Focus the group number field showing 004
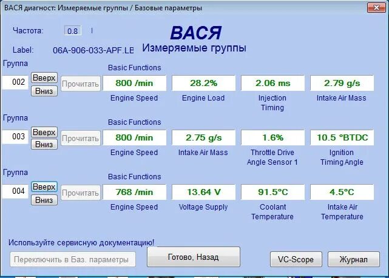This screenshot has height=278, width=389. click(15, 191)
